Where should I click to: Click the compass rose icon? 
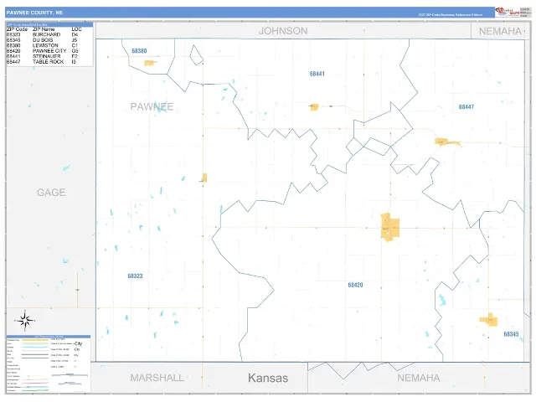pos(24,320)
